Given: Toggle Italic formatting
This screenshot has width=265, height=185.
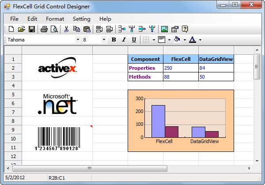Looking at the screenshot, I should [124, 40].
